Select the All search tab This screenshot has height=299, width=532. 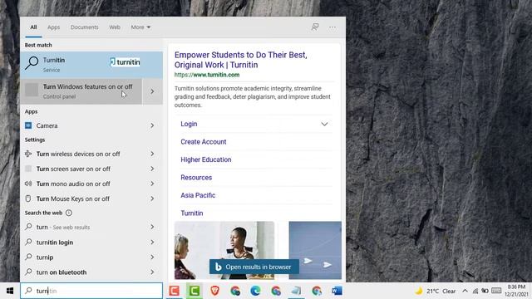click(x=33, y=27)
